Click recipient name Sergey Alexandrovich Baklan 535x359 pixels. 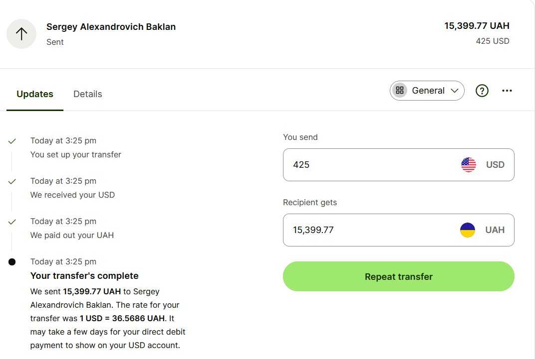coord(111,27)
